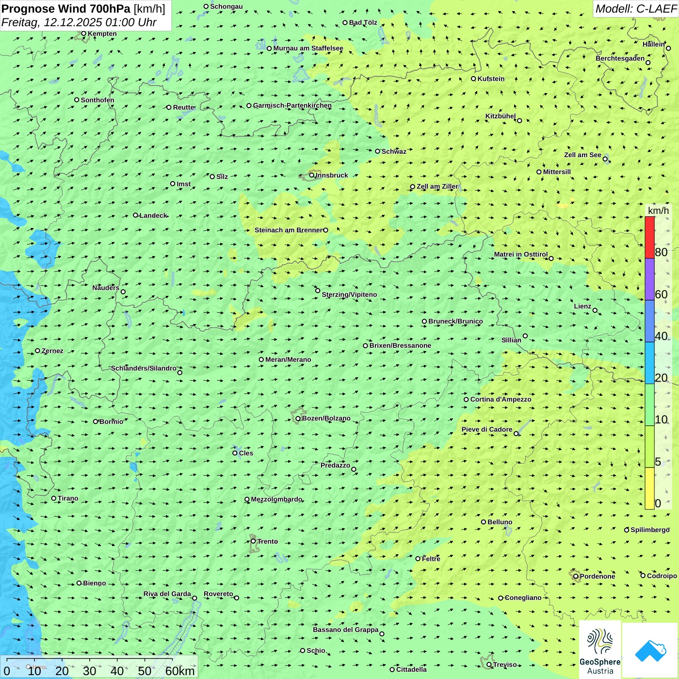Image resolution: width=679 pixels, height=679 pixels.
Task: Click the Lienz city marker
Action: click(x=595, y=310)
